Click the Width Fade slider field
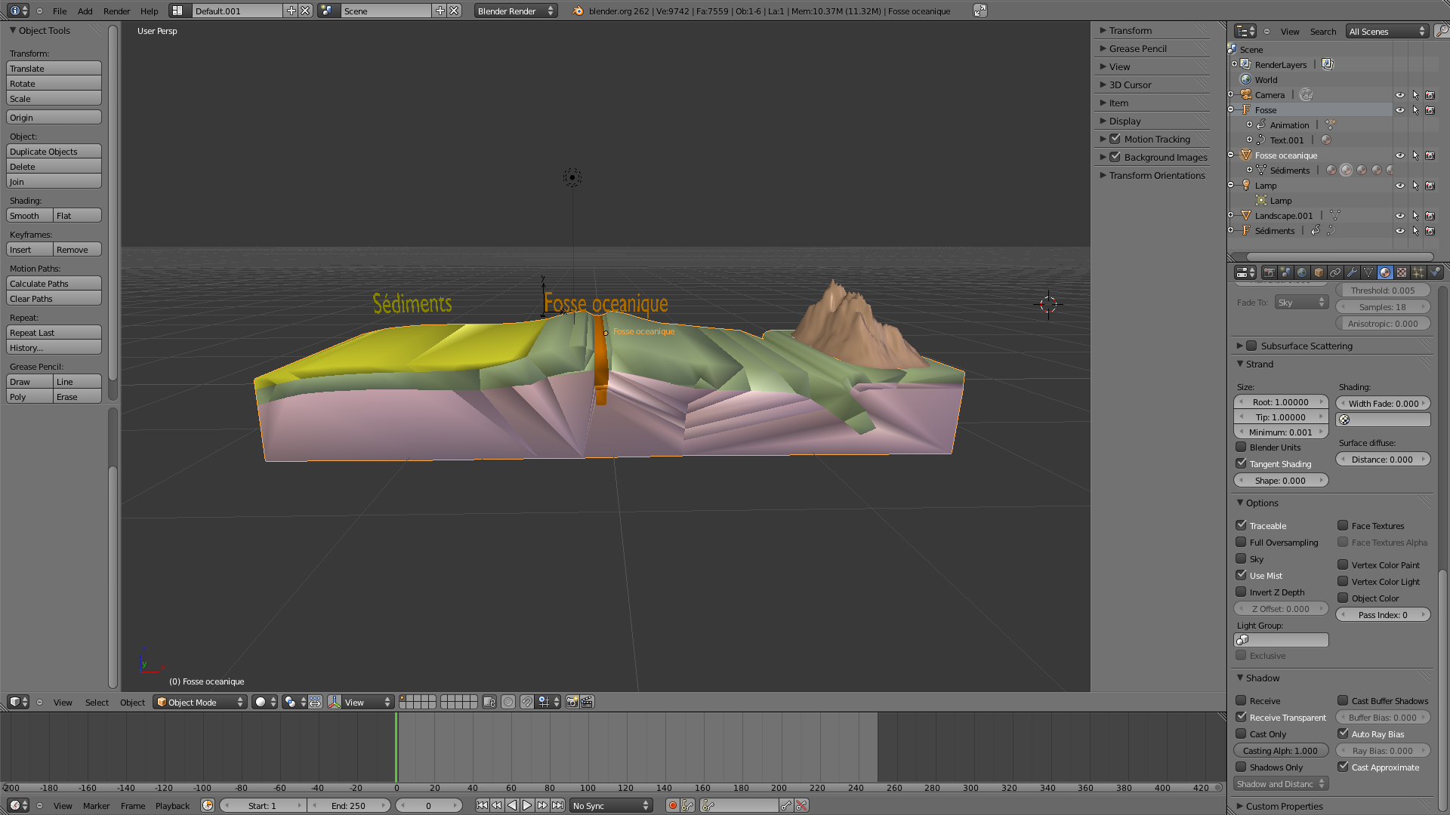The image size is (1450, 815). (x=1383, y=403)
